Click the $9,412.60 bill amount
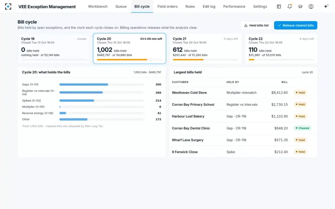Screen dimensions: 335x209 click(279, 93)
